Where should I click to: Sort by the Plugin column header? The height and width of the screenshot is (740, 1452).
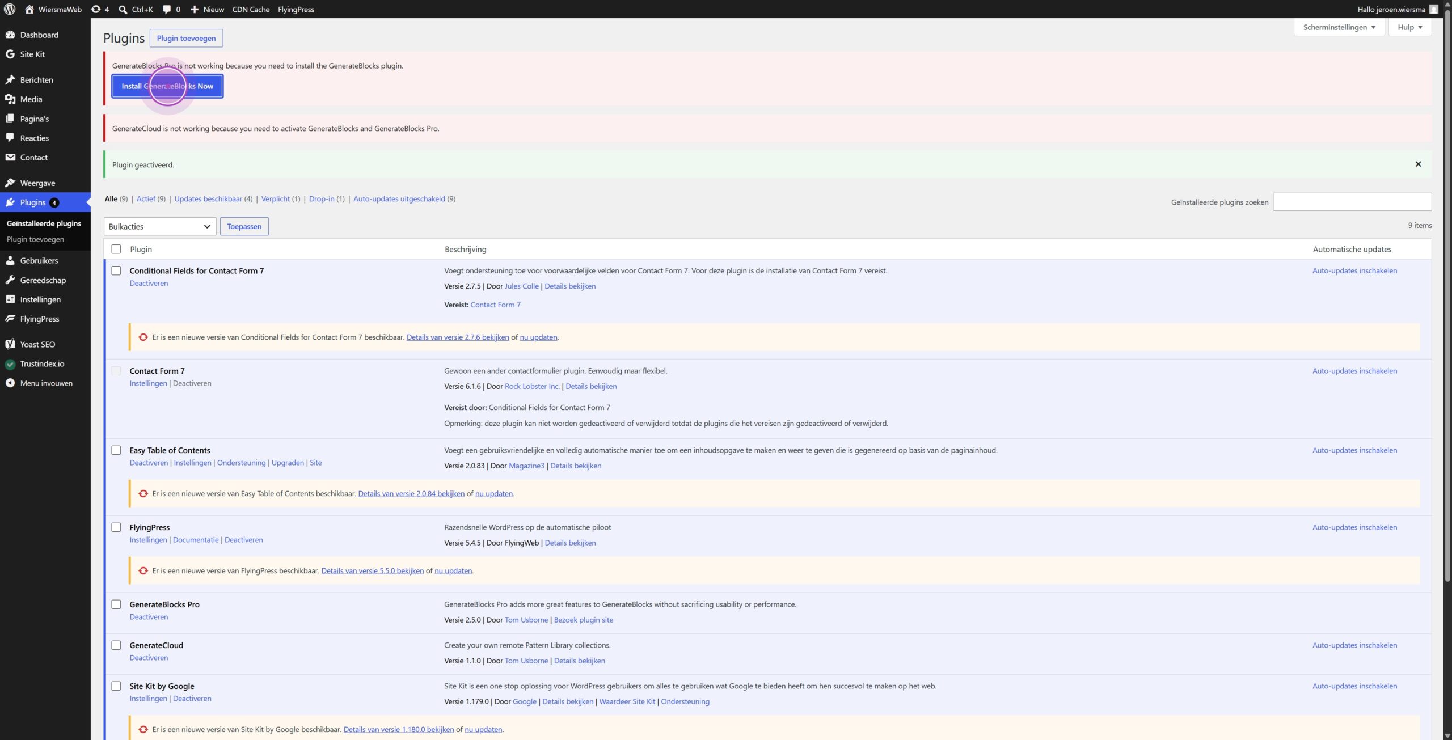click(141, 249)
